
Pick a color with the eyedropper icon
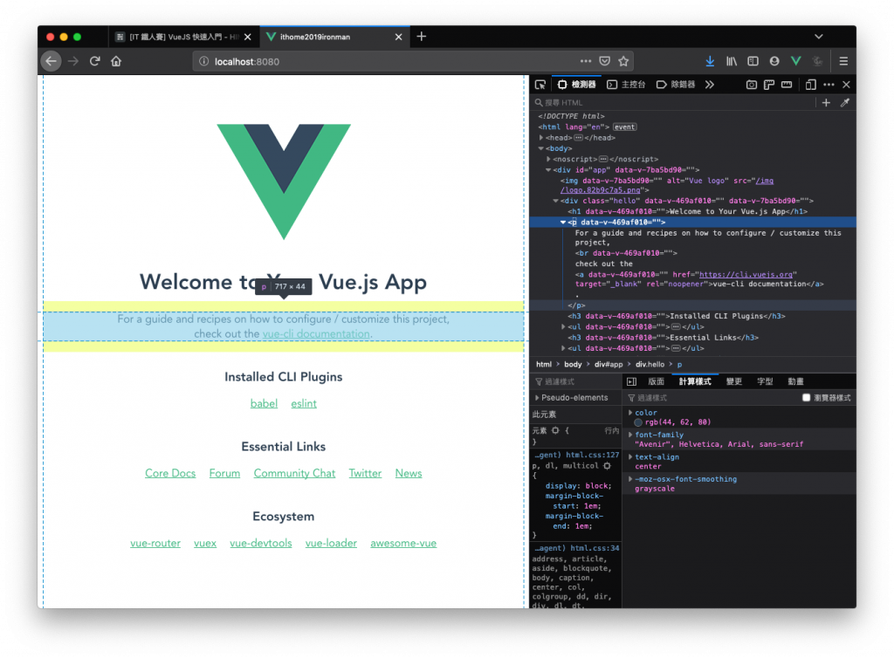845,103
